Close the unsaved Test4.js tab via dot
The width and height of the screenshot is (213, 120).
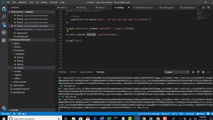pyautogui.click(x=129, y=7)
